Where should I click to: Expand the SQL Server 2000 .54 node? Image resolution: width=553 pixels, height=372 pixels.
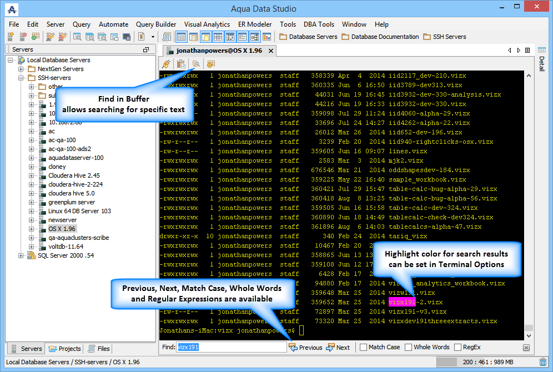point(21,255)
